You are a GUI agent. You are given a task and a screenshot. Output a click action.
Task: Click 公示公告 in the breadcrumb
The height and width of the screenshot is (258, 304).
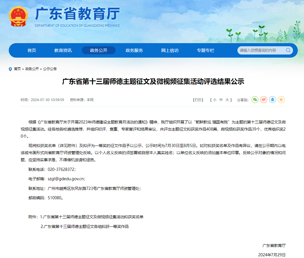point(50,69)
